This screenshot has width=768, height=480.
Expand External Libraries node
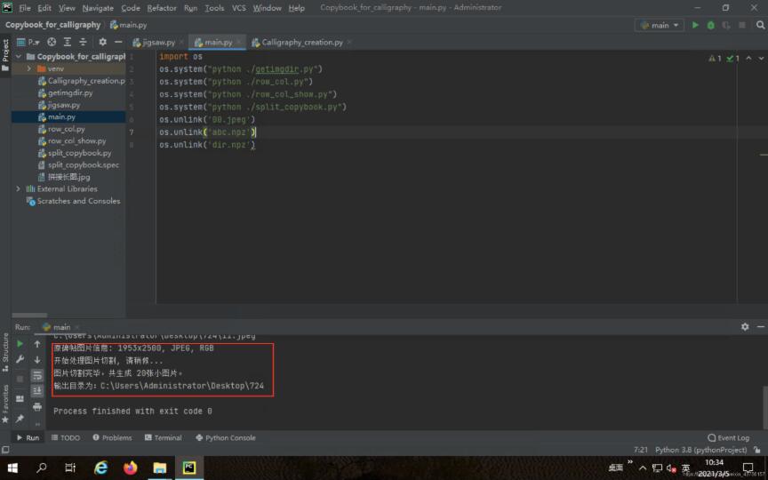[x=19, y=188]
